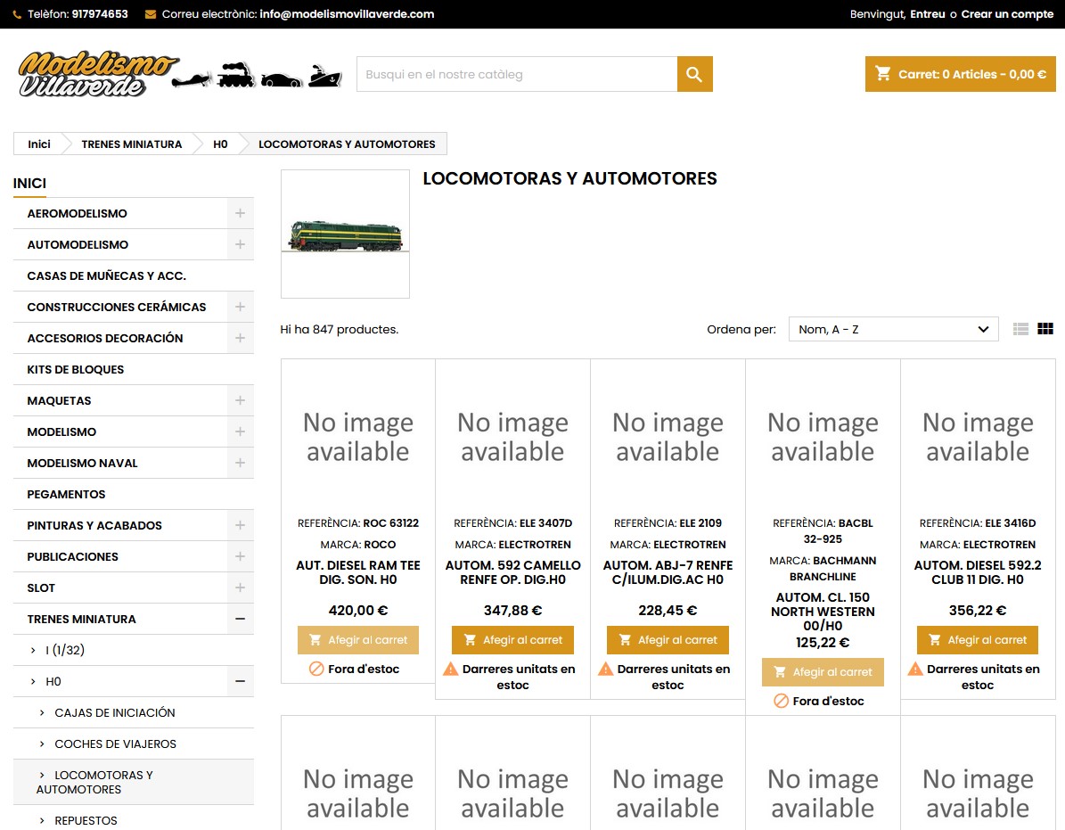Click the Modelismo Villaverde logo

(x=181, y=73)
